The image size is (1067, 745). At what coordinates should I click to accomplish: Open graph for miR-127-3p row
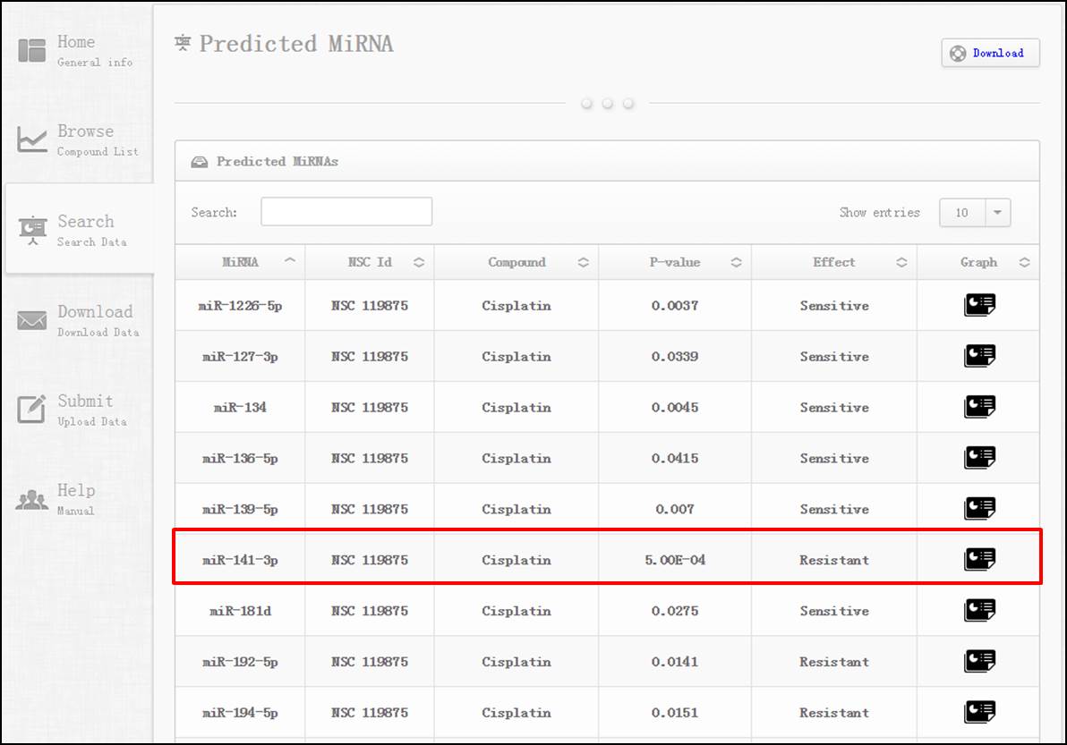pyautogui.click(x=979, y=355)
